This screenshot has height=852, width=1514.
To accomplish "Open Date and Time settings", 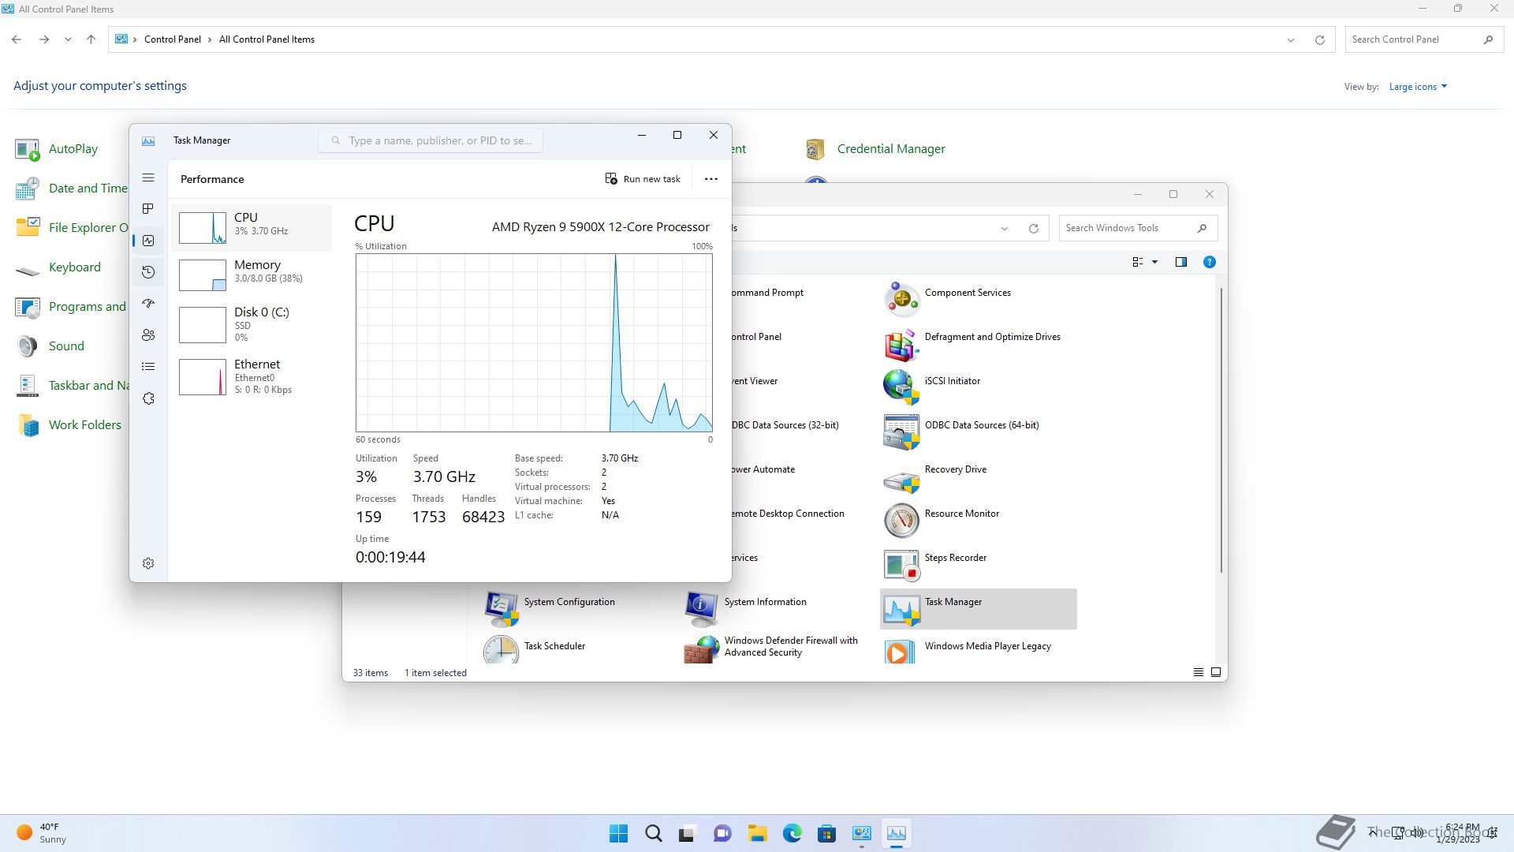I will coord(71,188).
